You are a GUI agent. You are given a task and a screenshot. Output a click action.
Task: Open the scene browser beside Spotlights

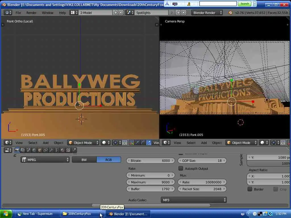coord(130,12)
